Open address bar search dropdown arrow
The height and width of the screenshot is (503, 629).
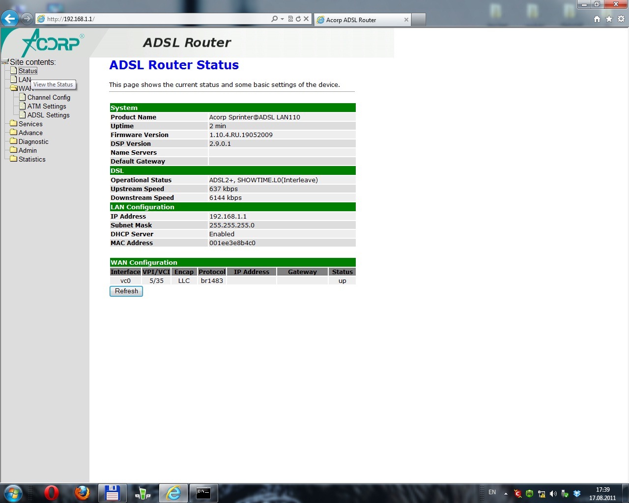282,19
